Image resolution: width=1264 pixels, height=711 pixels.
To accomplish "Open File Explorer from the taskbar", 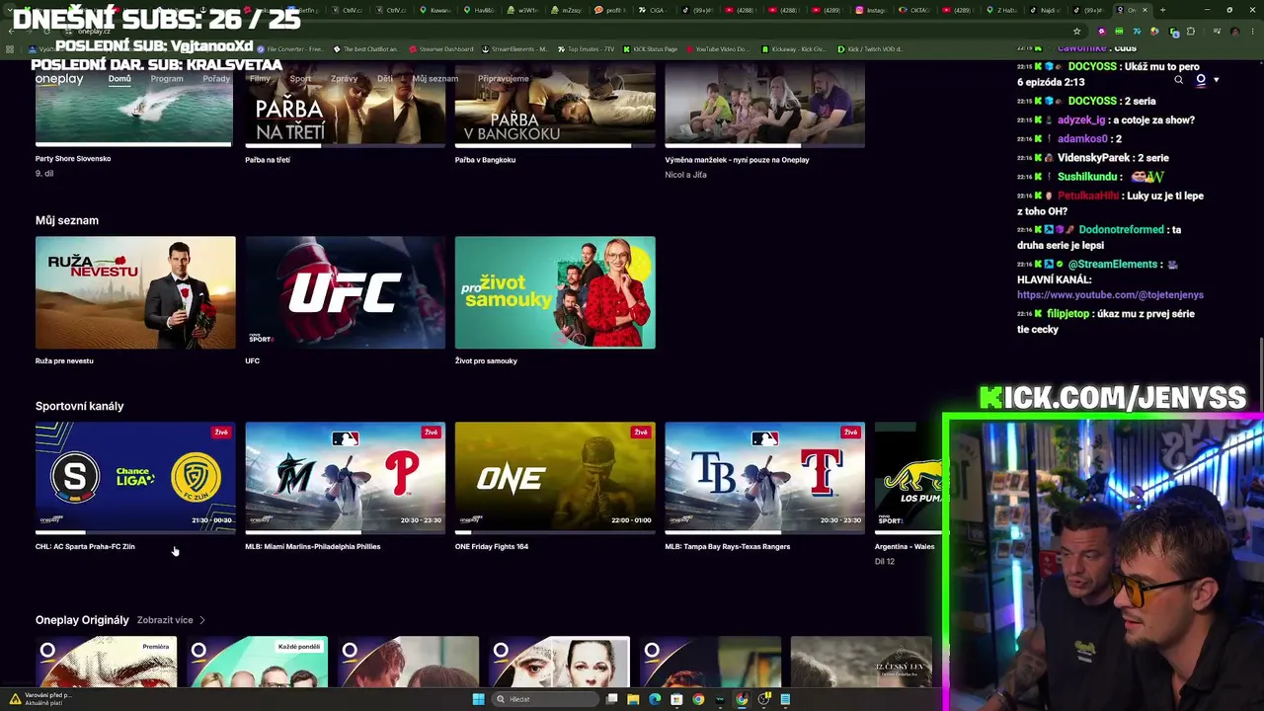I will pyautogui.click(x=633, y=699).
